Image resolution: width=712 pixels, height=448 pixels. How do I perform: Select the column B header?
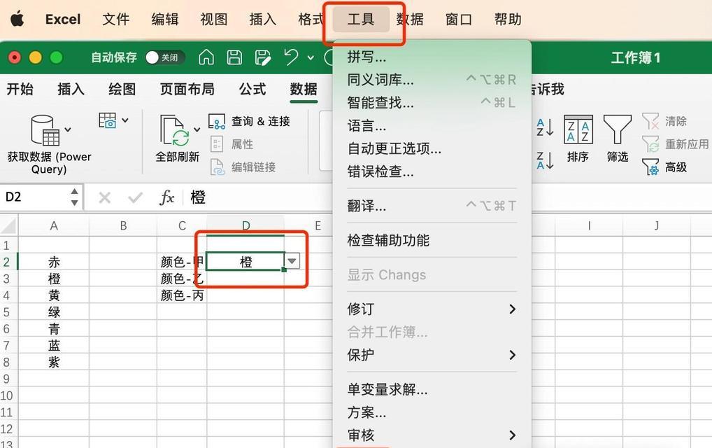123,226
